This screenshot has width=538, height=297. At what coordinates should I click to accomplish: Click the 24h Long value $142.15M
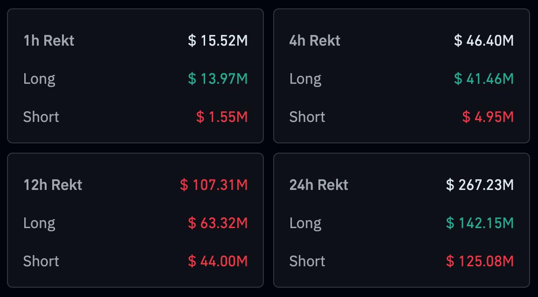tap(480, 223)
